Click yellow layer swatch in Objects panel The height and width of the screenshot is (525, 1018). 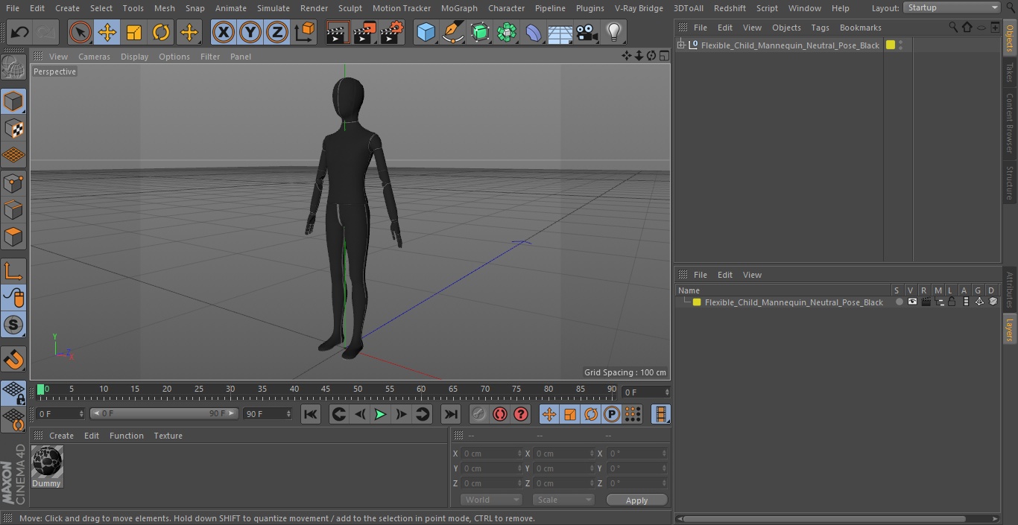click(890, 45)
